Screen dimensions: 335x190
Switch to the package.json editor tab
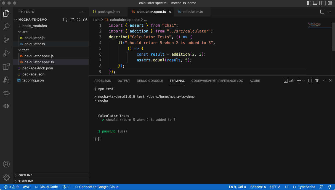[108, 12]
